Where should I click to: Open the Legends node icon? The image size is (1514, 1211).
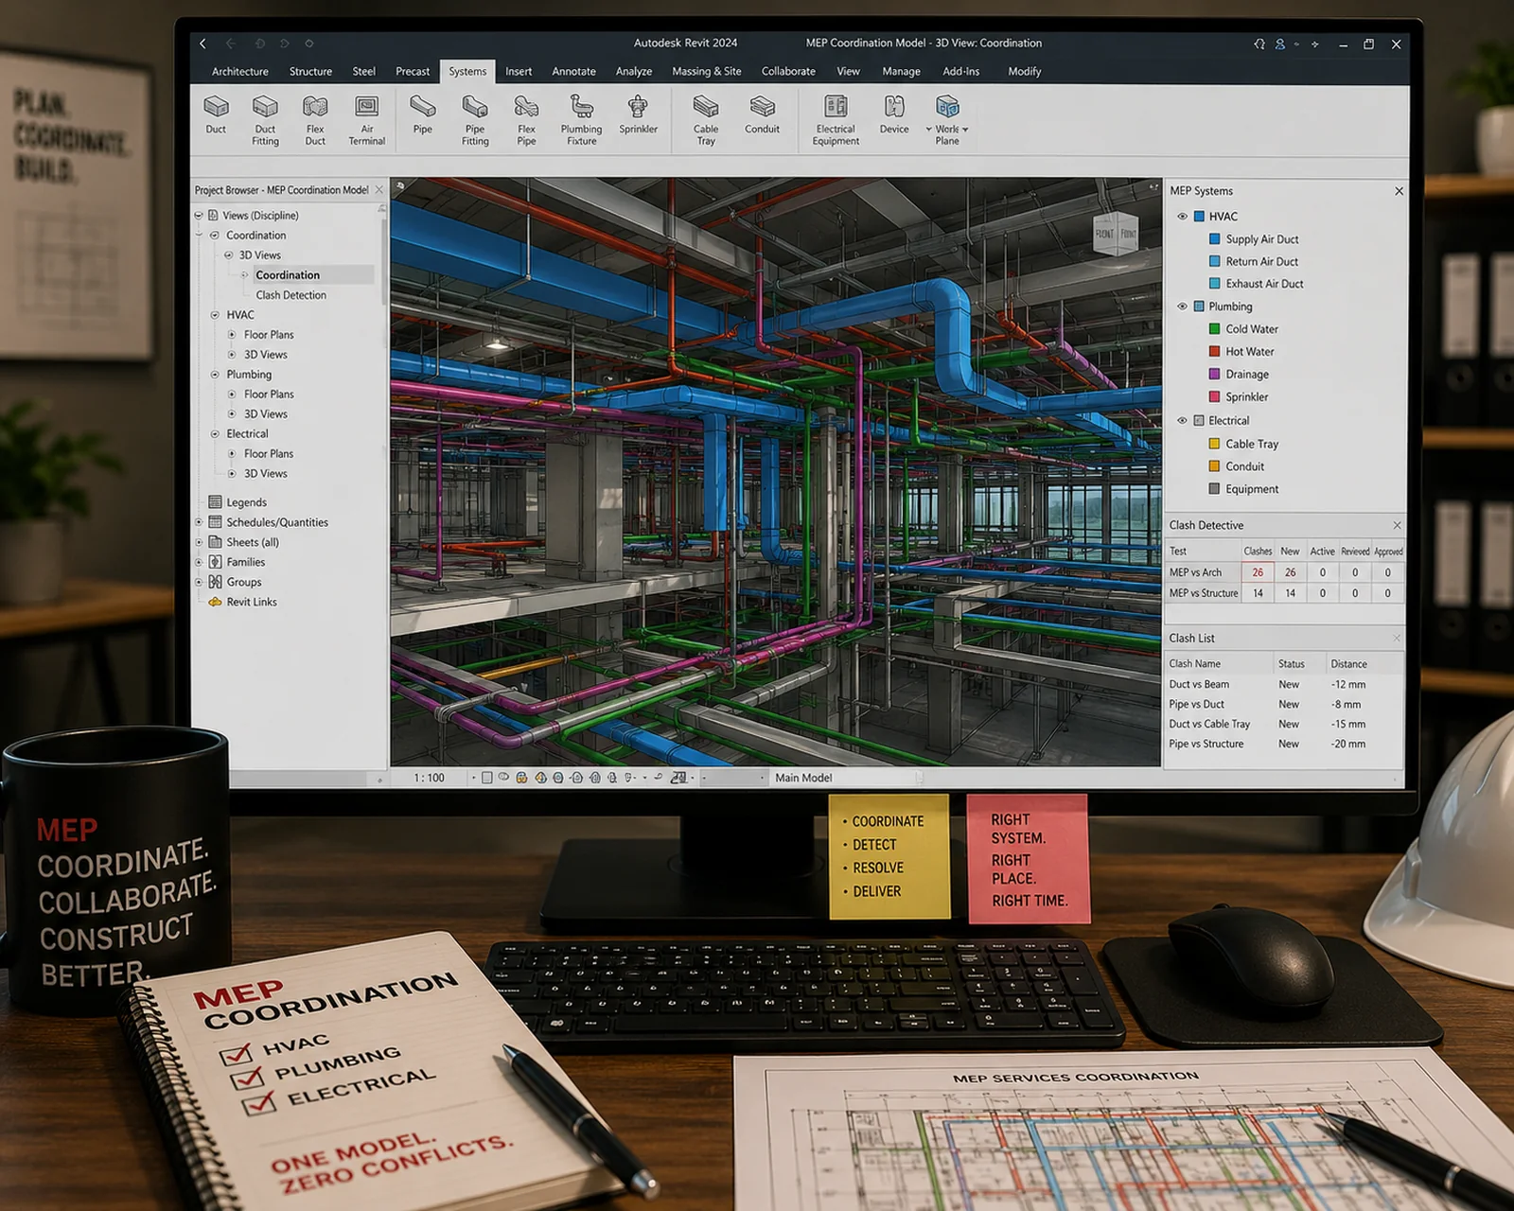(215, 502)
